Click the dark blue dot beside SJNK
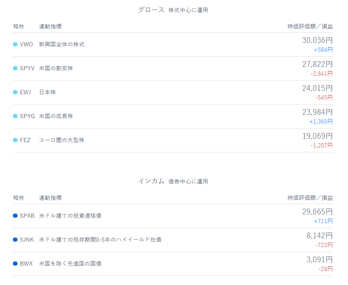The image size is (348, 285). tap(15, 240)
